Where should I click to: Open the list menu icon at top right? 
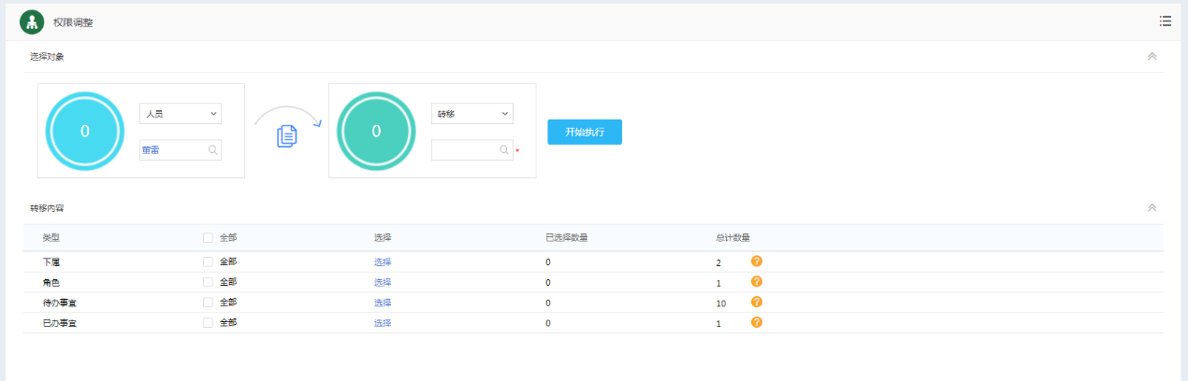[x=1165, y=21]
